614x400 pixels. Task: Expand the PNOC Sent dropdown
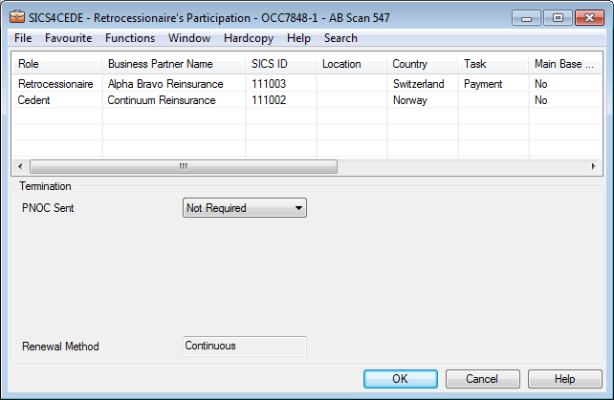point(244,207)
